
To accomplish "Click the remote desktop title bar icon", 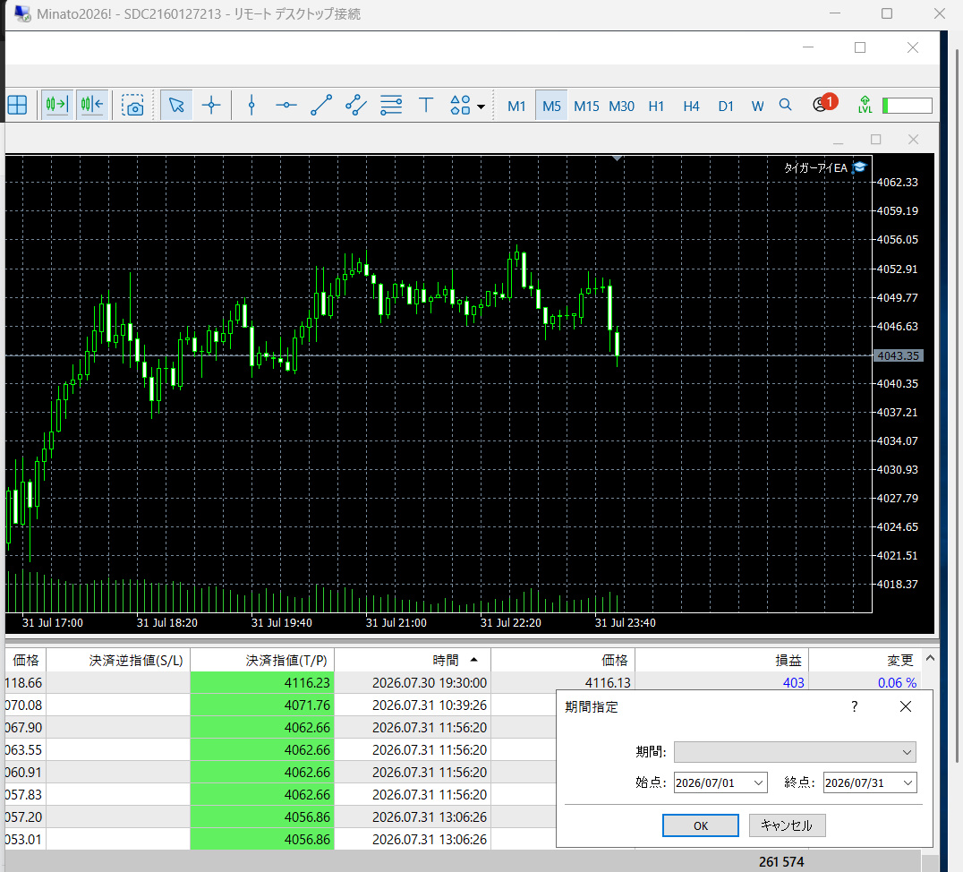I will (22, 13).
